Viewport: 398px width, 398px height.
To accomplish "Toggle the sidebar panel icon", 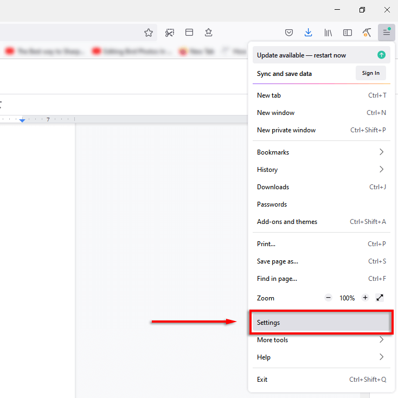I will tap(348, 33).
